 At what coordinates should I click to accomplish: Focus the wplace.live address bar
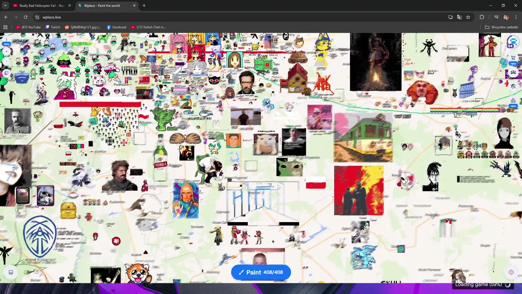tap(241, 17)
